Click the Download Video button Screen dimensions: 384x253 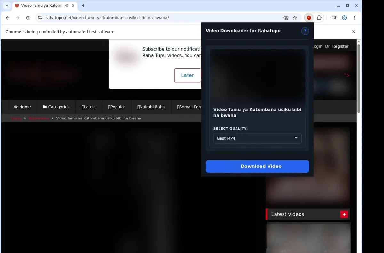click(257, 166)
